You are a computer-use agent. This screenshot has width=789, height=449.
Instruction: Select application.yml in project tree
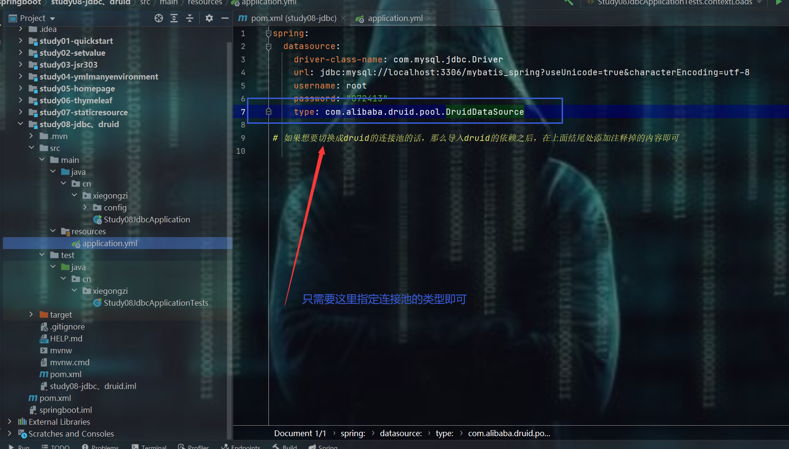110,243
